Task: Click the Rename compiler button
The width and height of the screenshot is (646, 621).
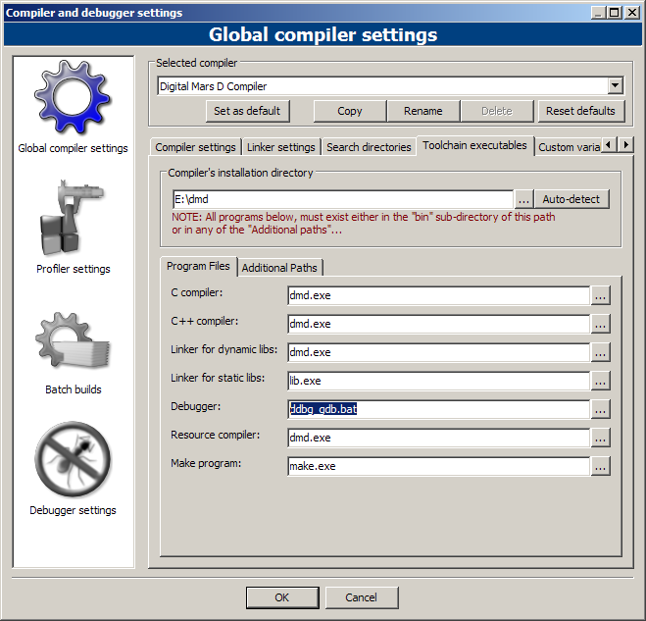Action: coord(423,111)
